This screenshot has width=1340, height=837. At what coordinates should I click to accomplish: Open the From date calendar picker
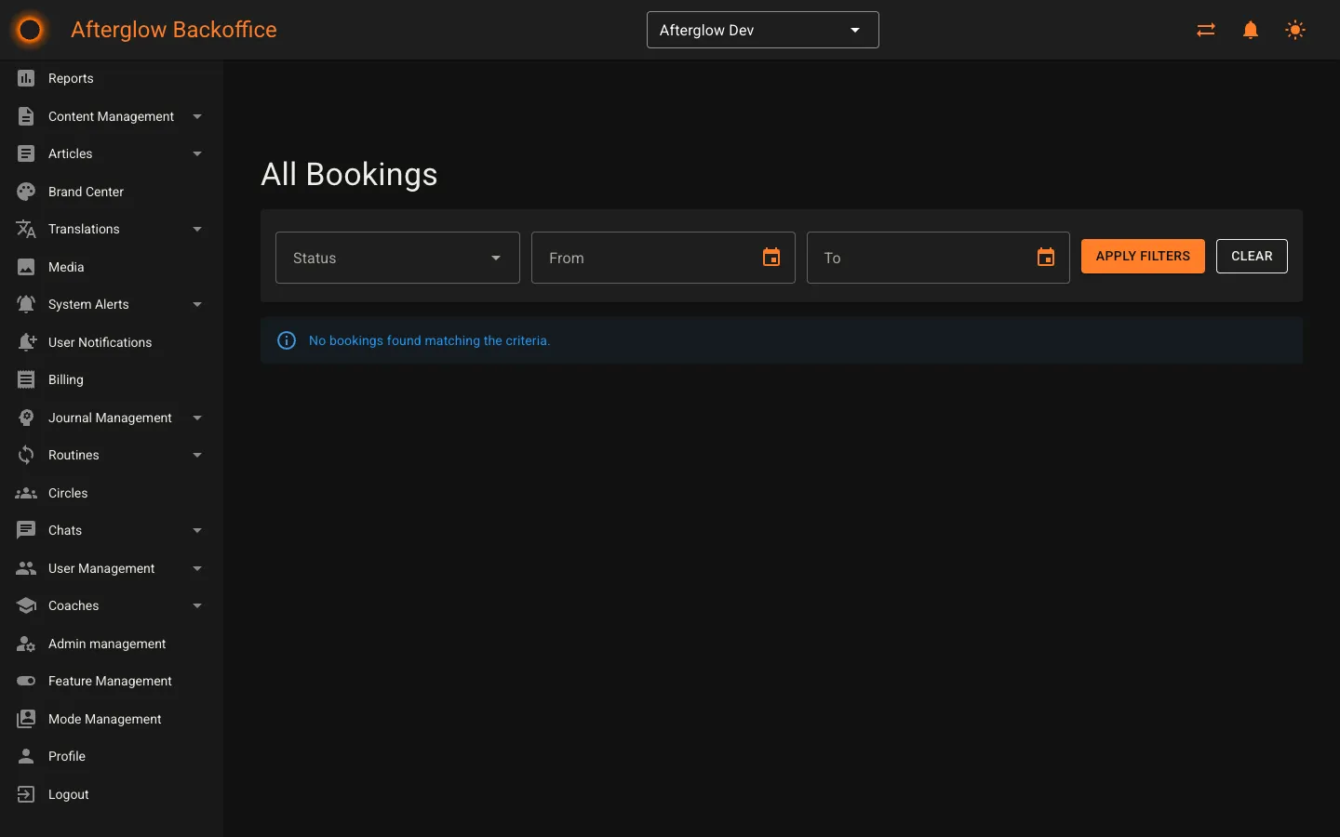770,258
